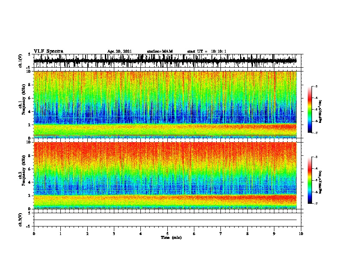Click the "4" kHz tick of the ch.1 spectrogram
The image size is (339, 262).
30,112
